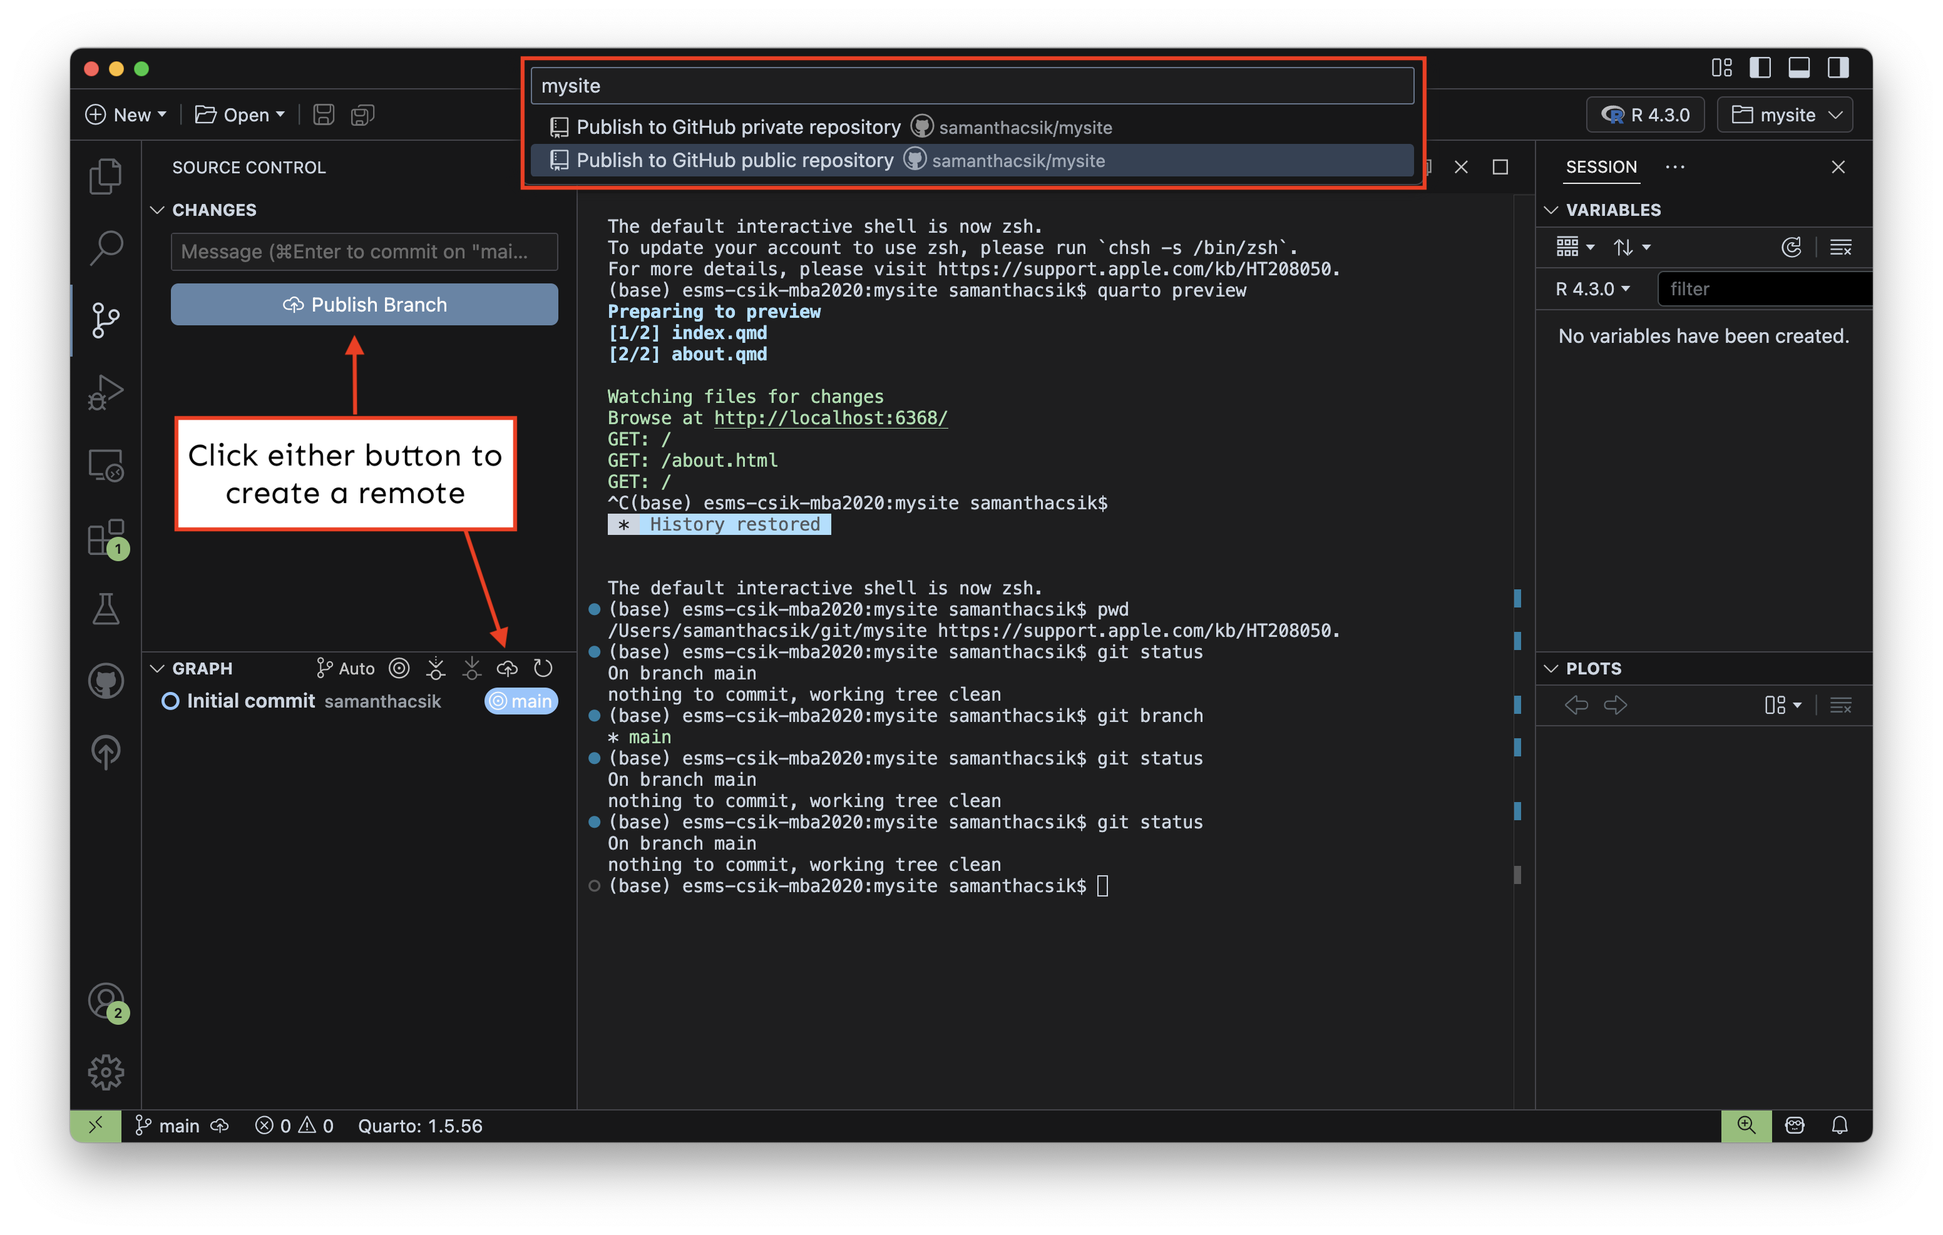Click the mysite quick pick input box

972,86
